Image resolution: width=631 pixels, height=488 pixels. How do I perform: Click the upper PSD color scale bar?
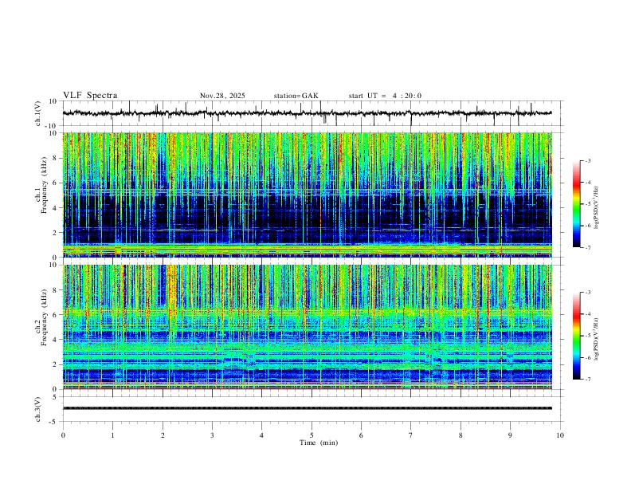pos(576,204)
